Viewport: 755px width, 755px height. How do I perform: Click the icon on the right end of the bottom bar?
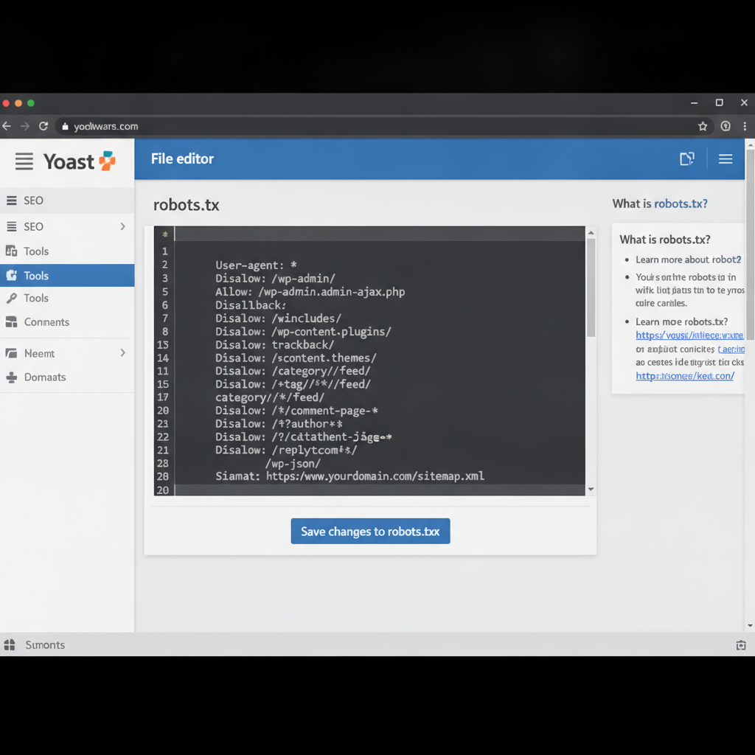coord(741,645)
